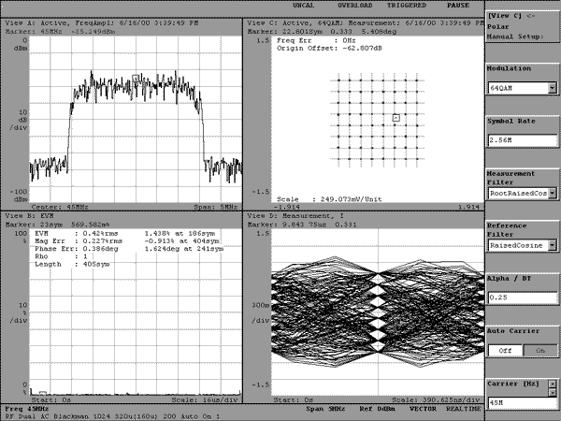The image size is (561, 421).
Task: Expand the Measurement Filter RootRaisedCos dropdown
Action: (x=553, y=194)
